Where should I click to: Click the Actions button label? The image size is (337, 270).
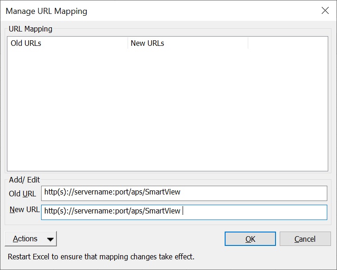tap(25, 239)
